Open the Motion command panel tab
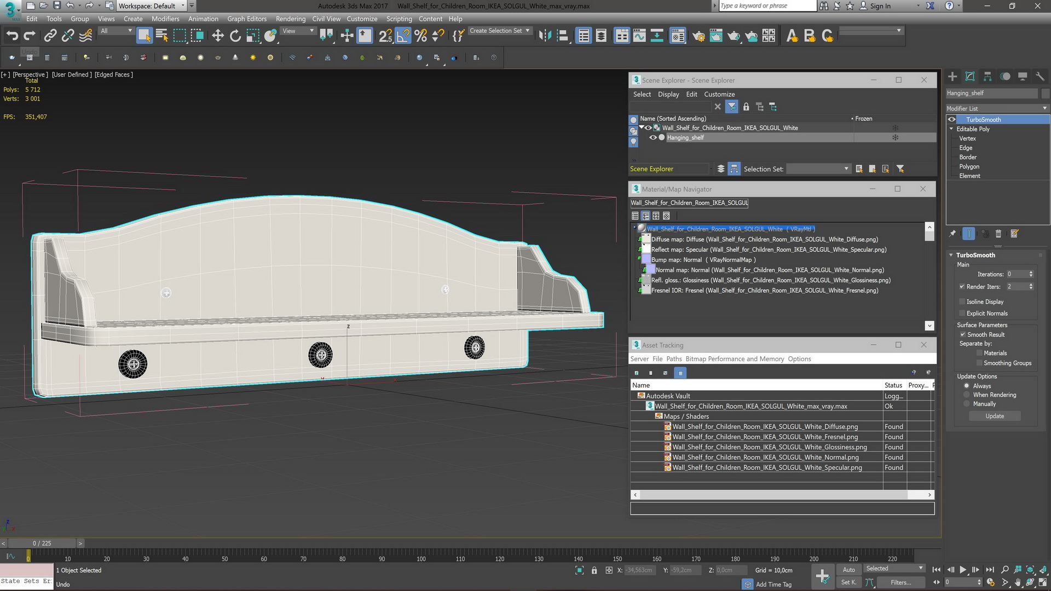 (1005, 77)
